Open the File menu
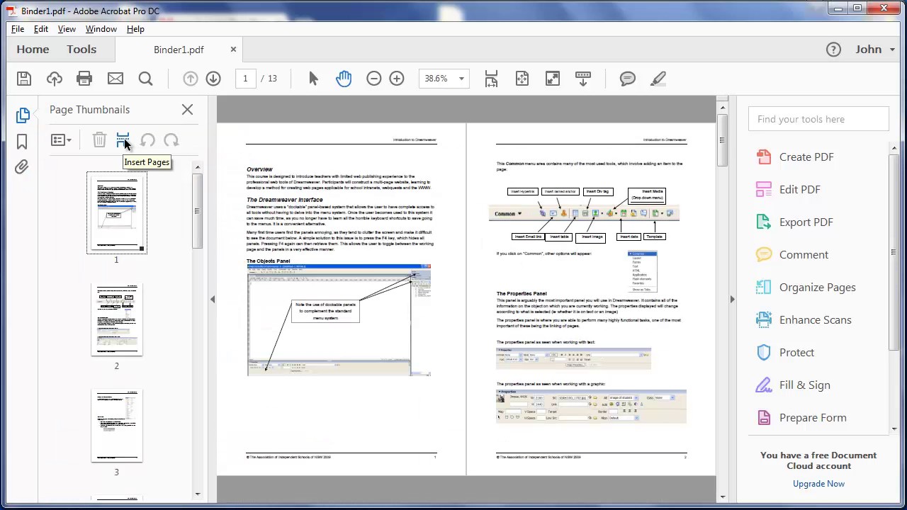The width and height of the screenshot is (907, 510). [x=18, y=29]
